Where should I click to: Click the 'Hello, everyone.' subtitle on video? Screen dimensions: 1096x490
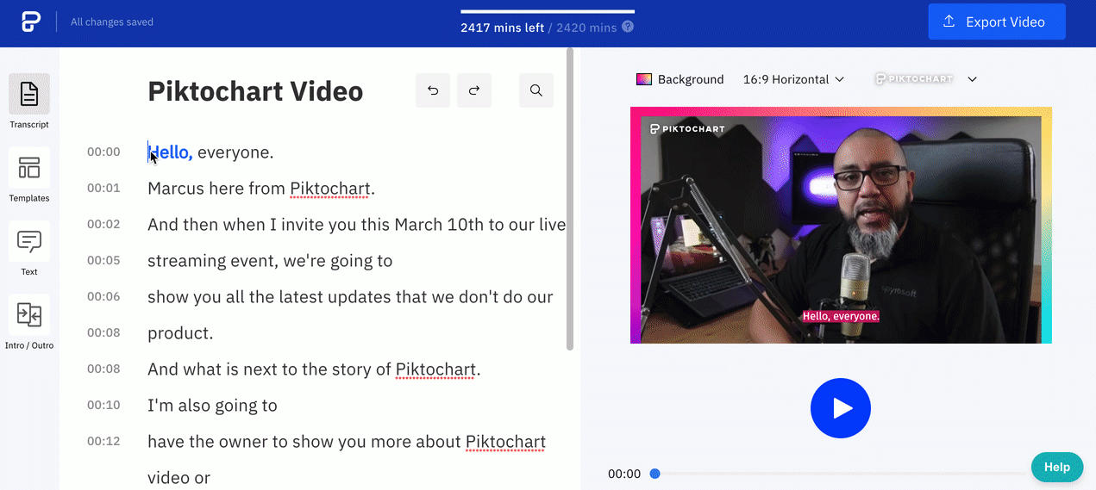(841, 316)
